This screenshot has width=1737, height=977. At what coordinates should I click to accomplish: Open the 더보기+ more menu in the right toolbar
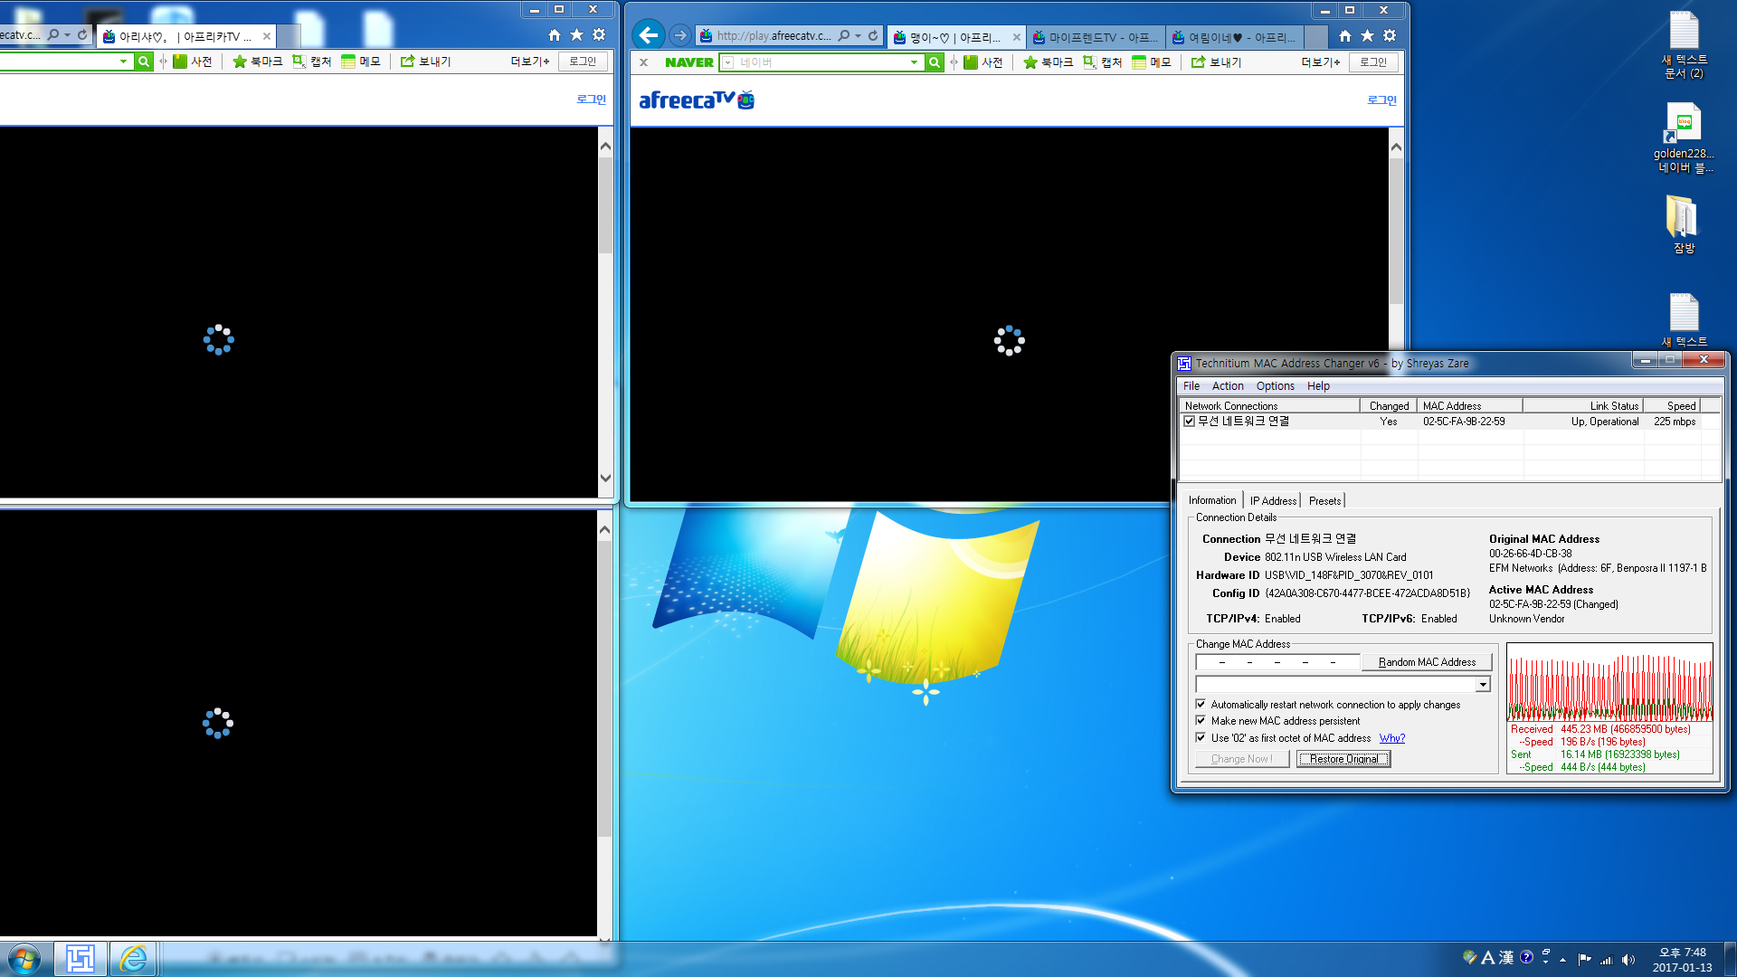click(1320, 62)
